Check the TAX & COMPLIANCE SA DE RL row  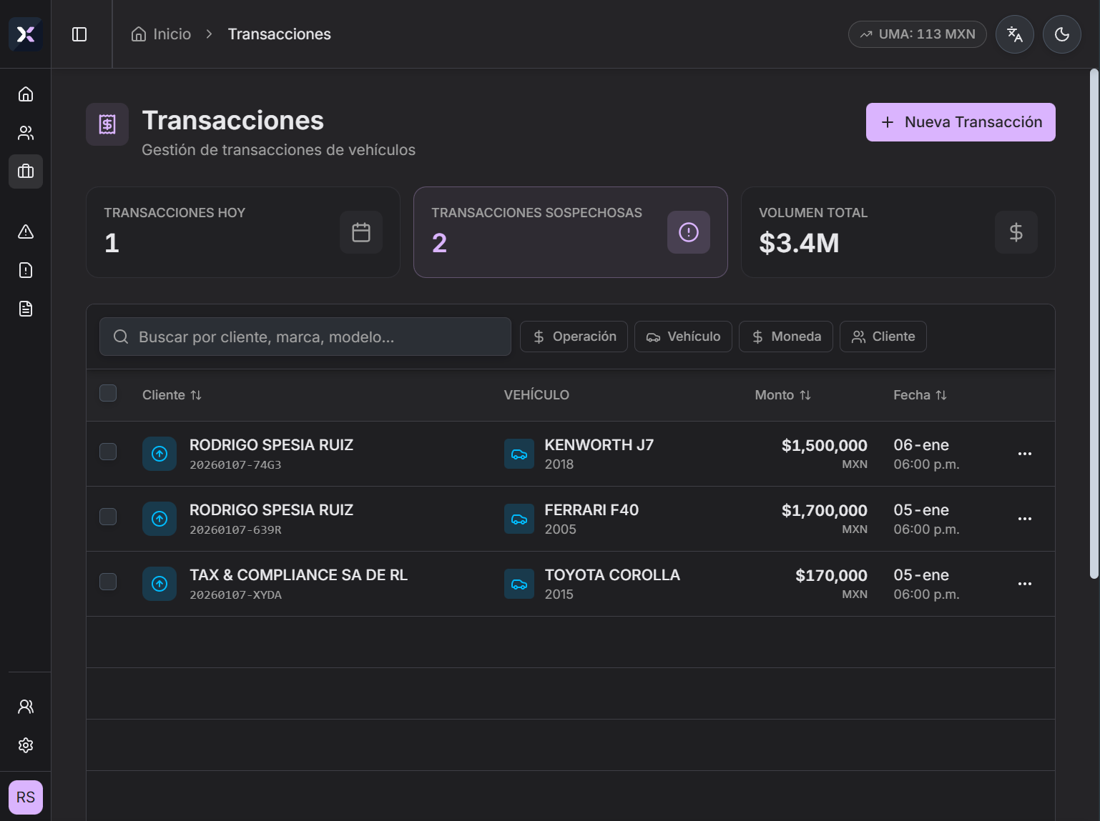coord(108,581)
